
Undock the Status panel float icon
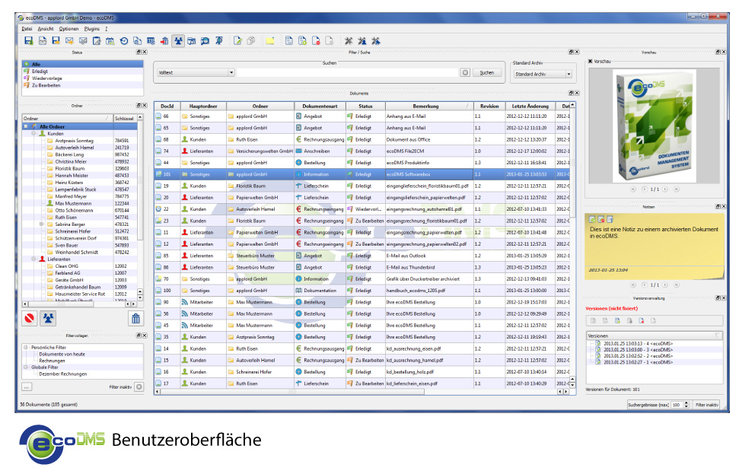pos(139,52)
